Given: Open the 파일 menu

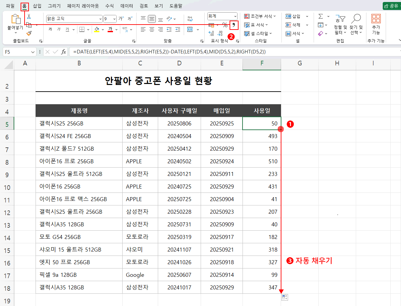Looking at the screenshot, I should [x=10, y=6].
